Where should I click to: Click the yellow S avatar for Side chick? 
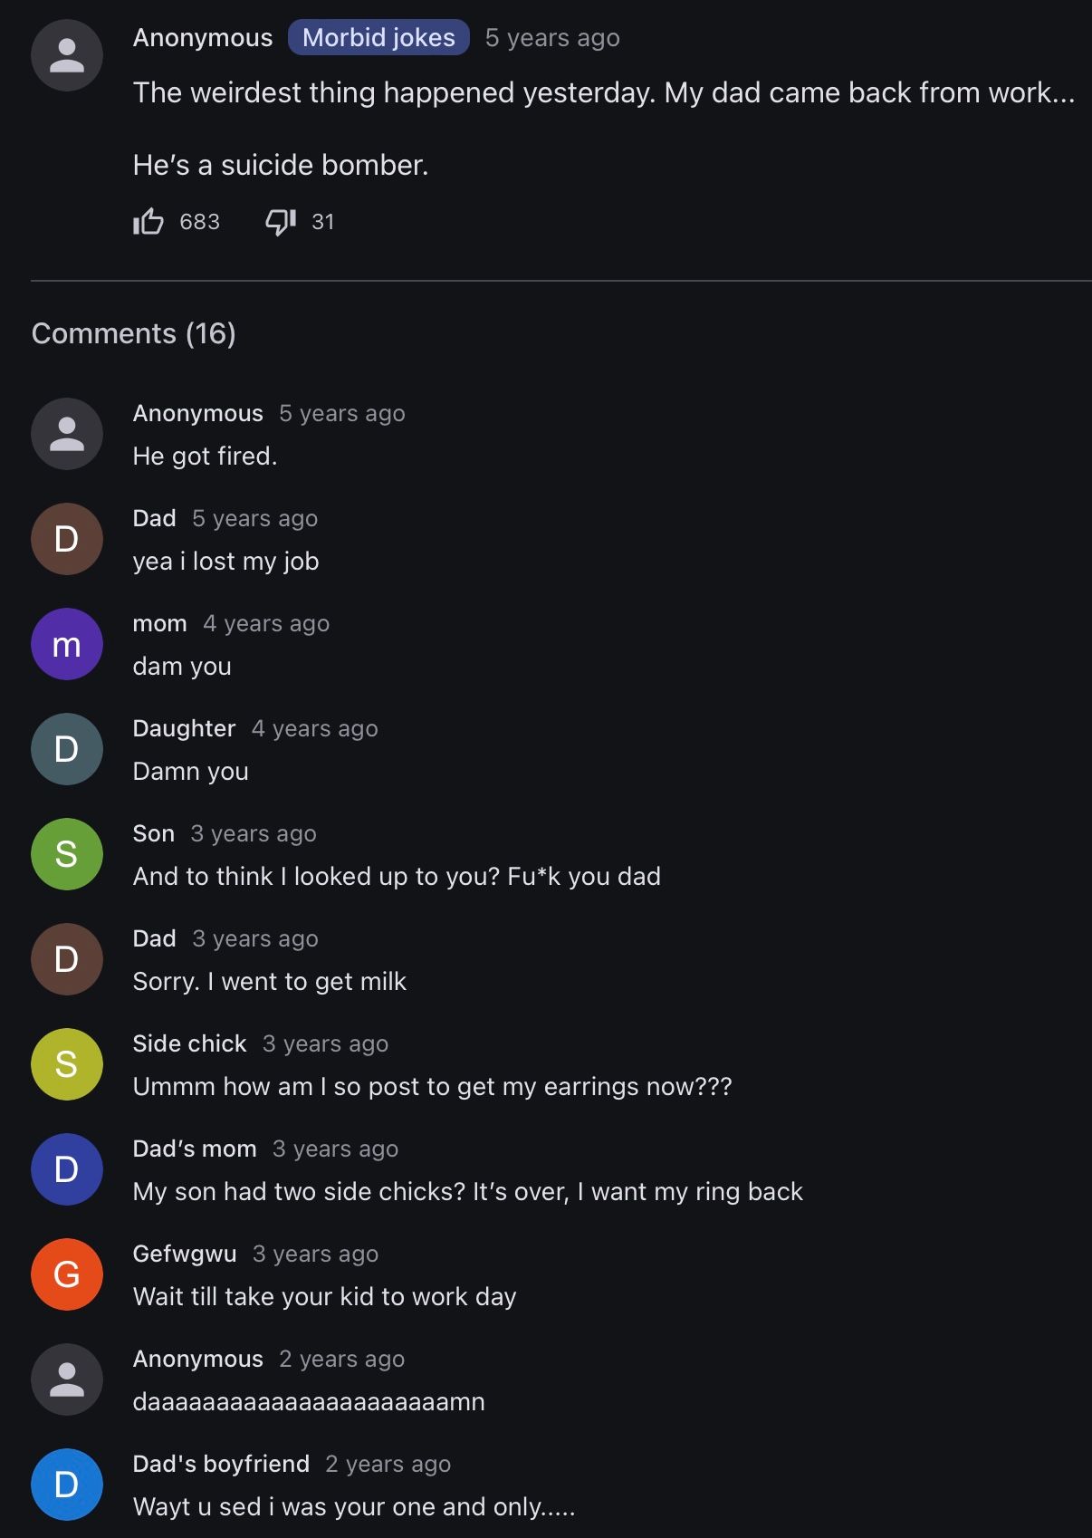point(67,1064)
